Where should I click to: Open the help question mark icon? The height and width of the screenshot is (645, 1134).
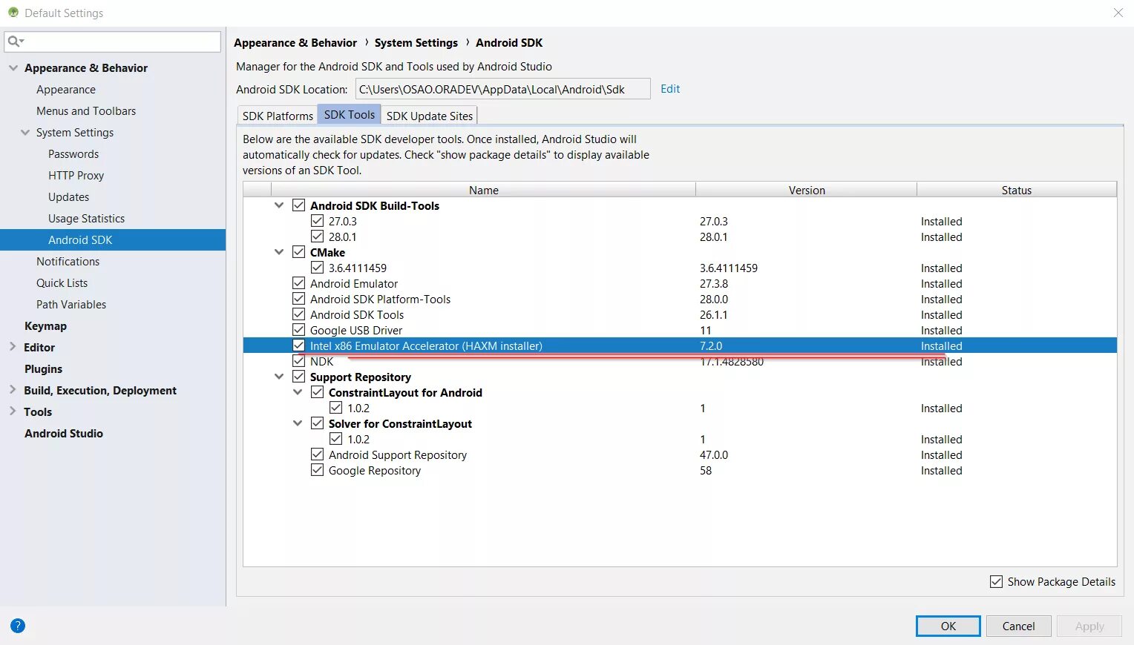(x=18, y=626)
